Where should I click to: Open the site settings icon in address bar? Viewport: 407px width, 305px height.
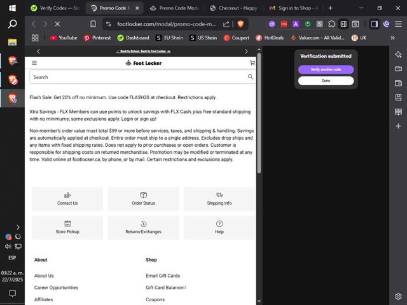coord(109,24)
